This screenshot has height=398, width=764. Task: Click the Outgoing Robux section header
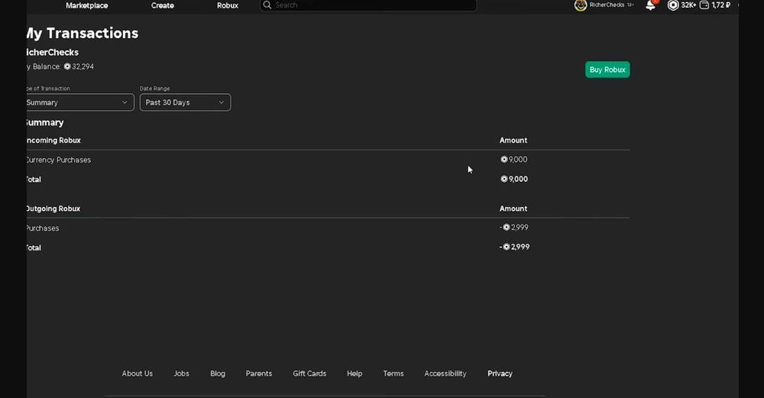[53, 209]
